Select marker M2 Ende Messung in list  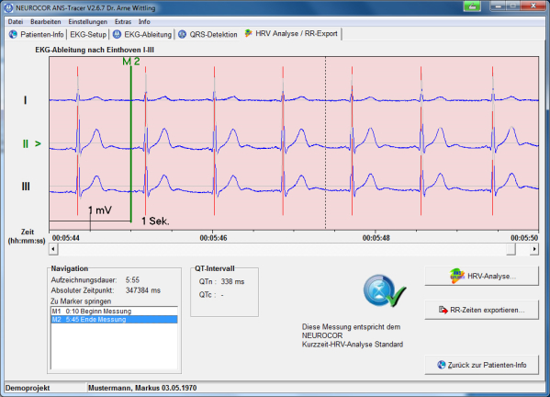[114, 320]
